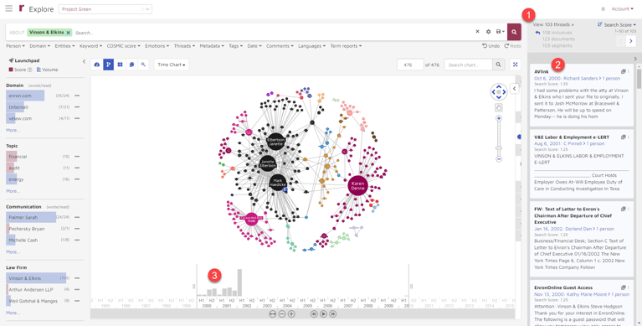Switch to the grid view icon

click(120, 65)
